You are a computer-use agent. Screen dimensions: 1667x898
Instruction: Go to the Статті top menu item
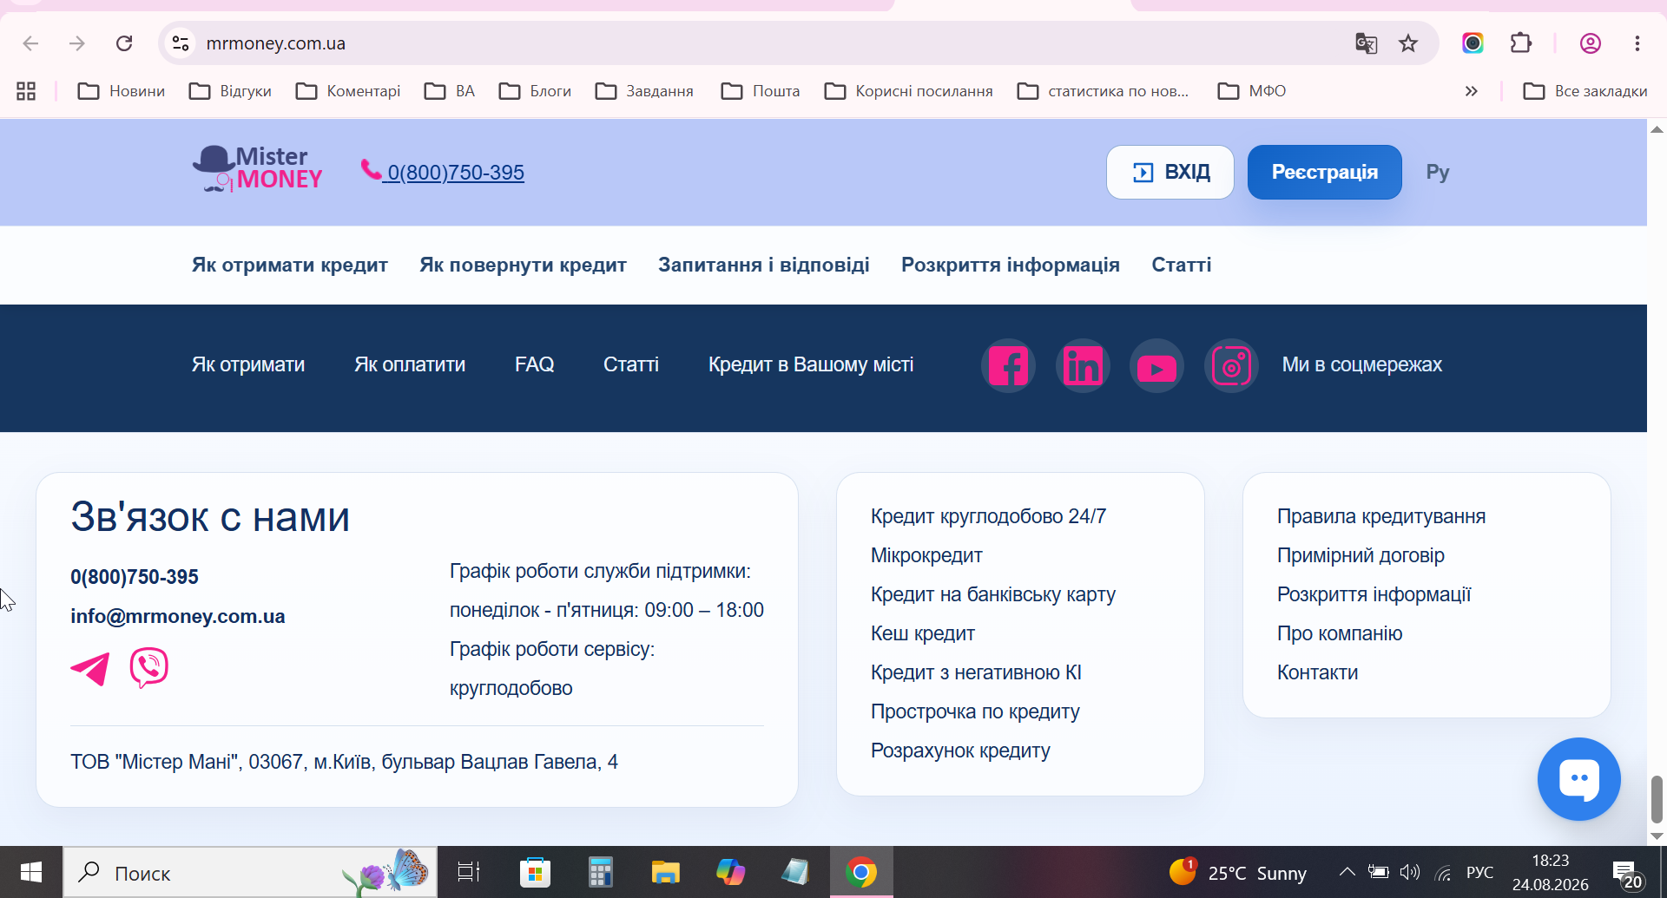pyautogui.click(x=1181, y=265)
